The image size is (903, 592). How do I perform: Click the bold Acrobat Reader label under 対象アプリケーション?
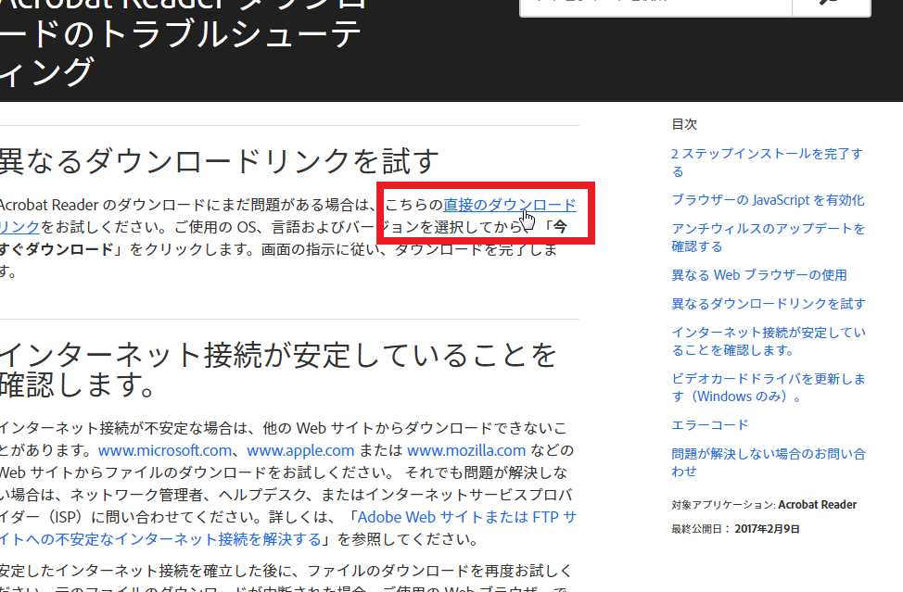pos(817,506)
